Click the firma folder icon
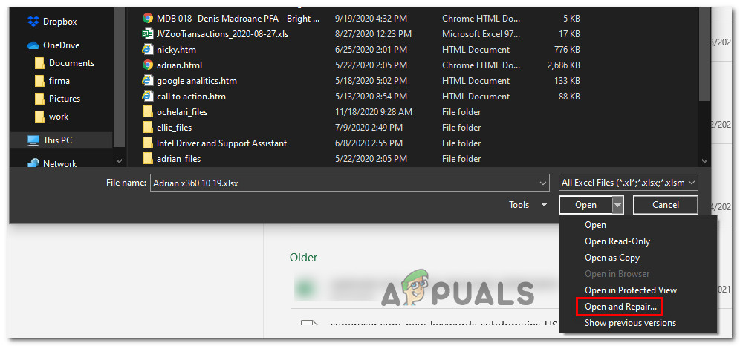 click(x=39, y=81)
